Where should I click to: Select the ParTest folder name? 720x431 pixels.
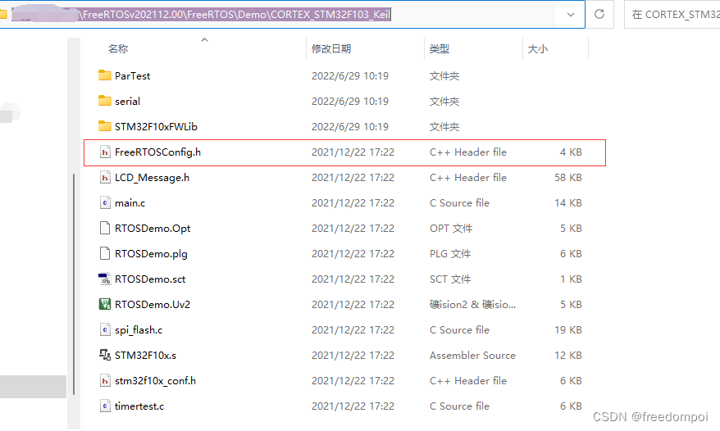coord(132,75)
